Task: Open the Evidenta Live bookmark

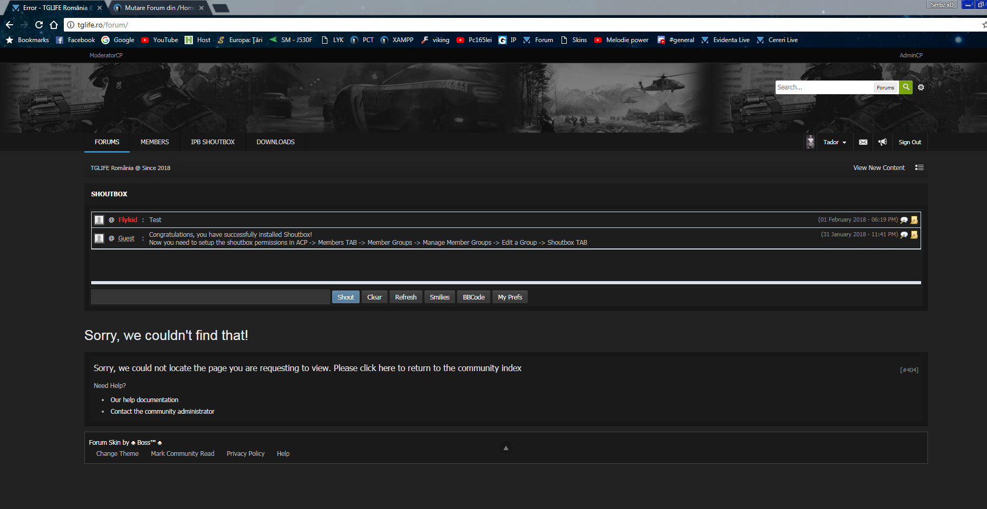Action: point(725,40)
